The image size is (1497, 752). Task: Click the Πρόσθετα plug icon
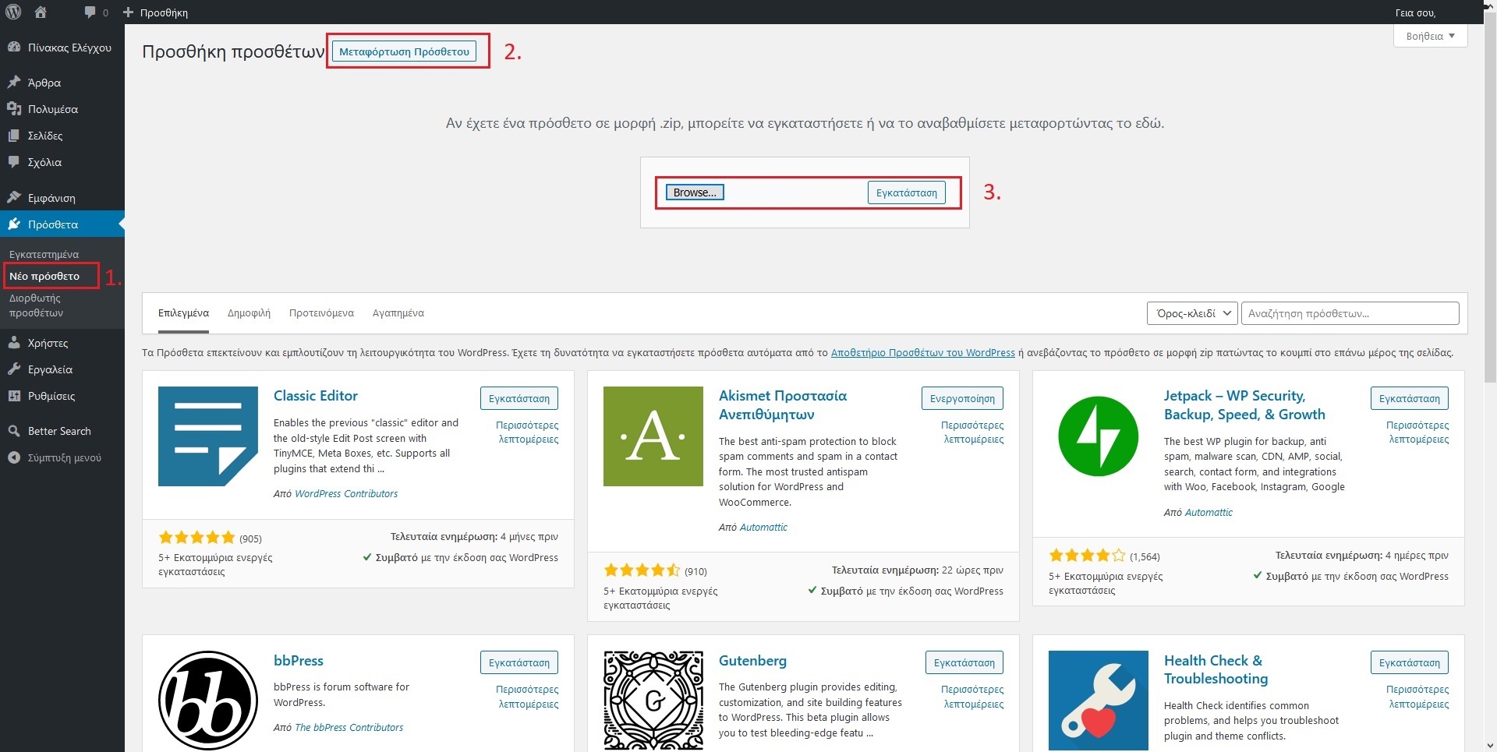click(13, 224)
